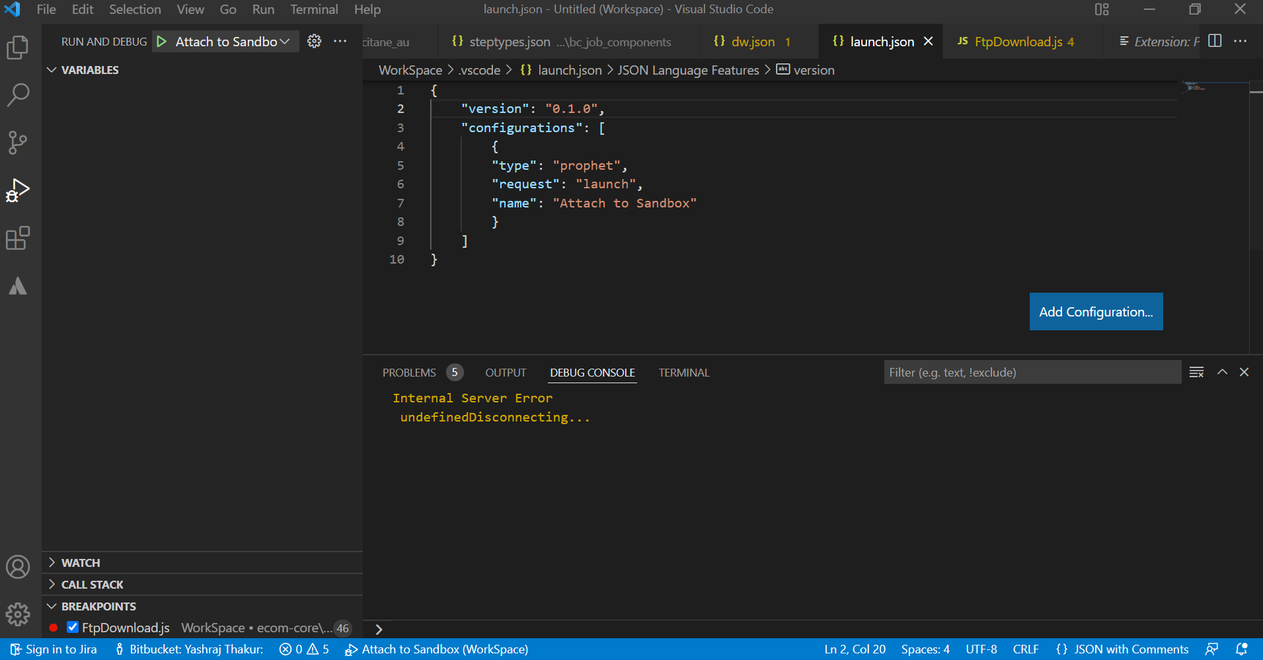This screenshot has width=1263, height=660.
Task: Click Bitbucket: Yashraj Thakur status item
Action: click(188, 649)
